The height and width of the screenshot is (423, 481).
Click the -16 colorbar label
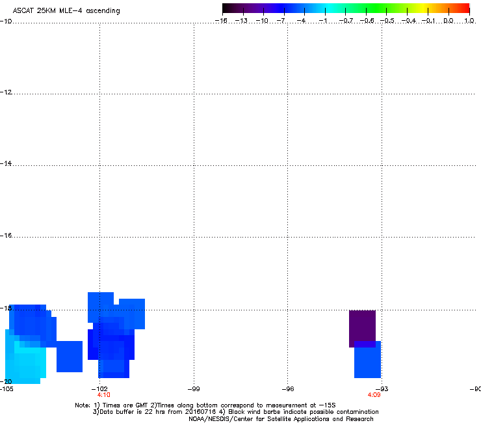pyautogui.click(x=221, y=21)
